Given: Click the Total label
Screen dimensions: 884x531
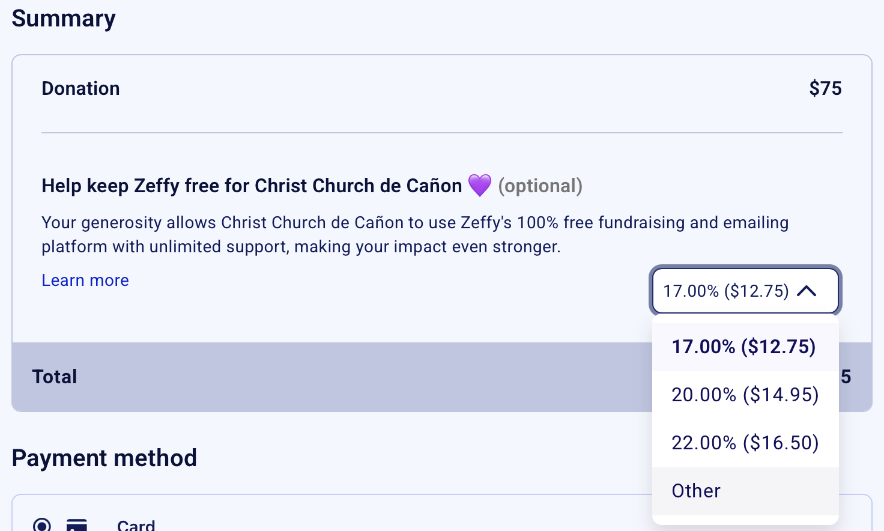Looking at the screenshot, I should click(x=55, y=377).
